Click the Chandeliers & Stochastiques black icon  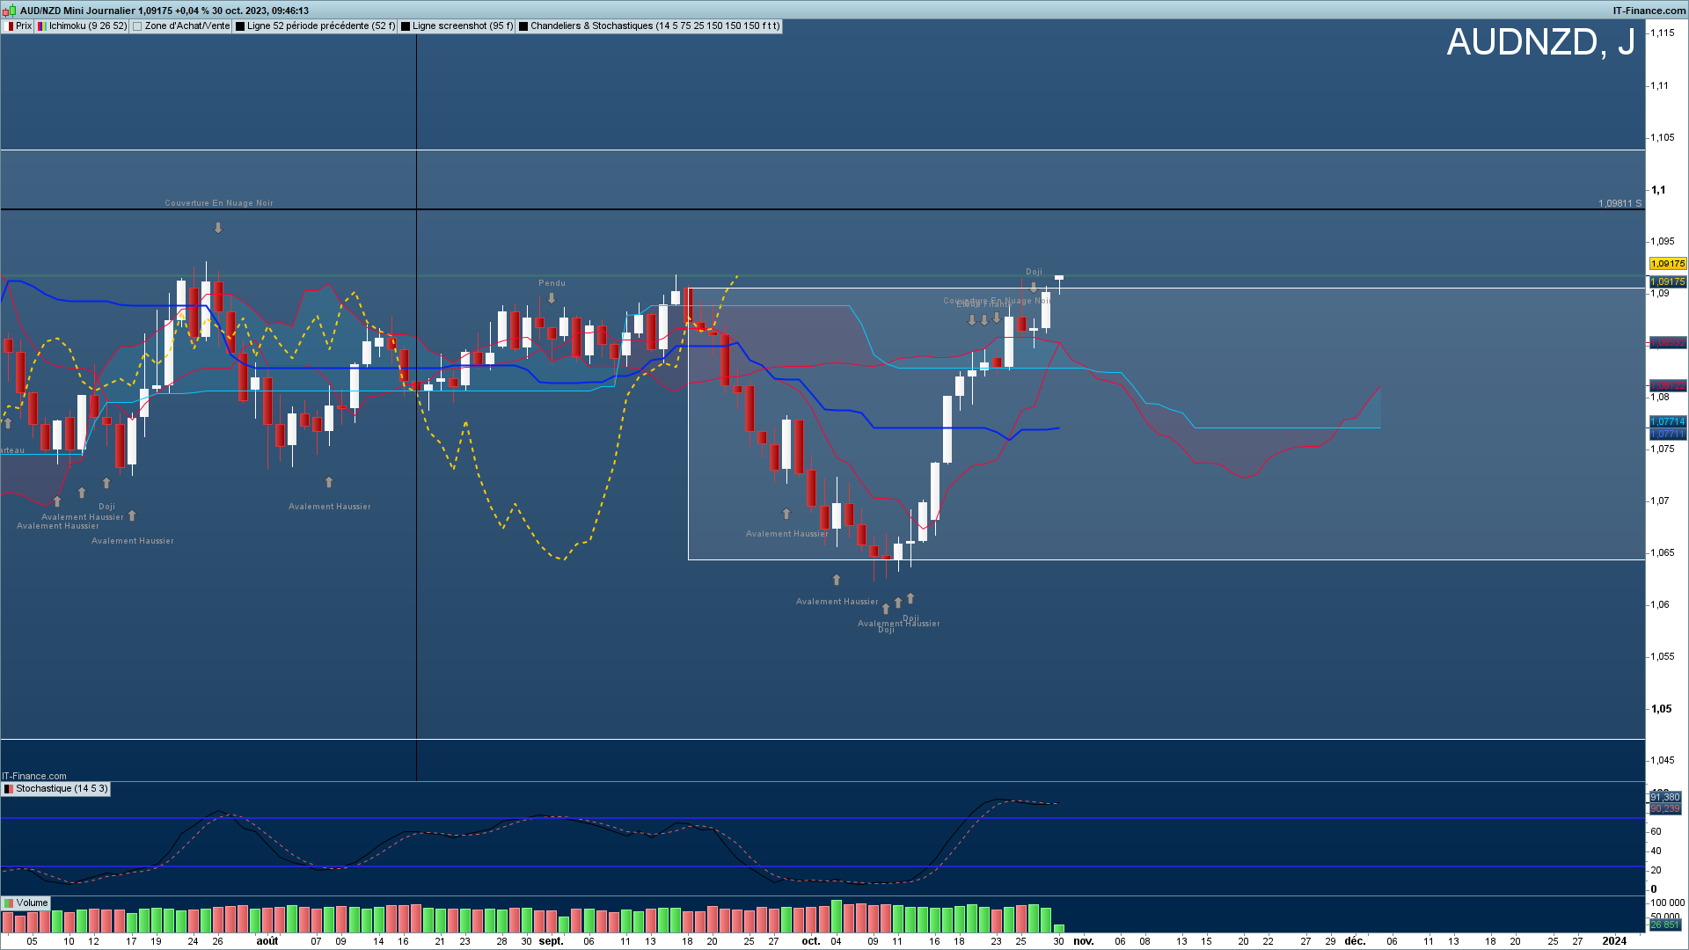pyautogui.click(x=523, y=26)
